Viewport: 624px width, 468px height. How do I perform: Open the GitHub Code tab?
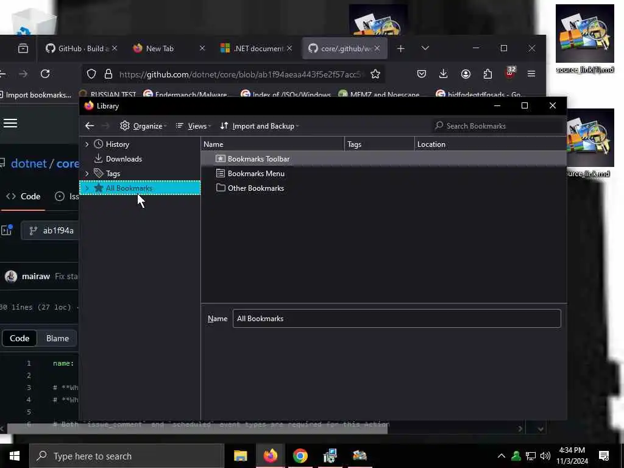coord(23,196)
